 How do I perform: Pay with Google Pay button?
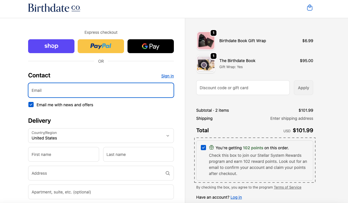(151, 46)
